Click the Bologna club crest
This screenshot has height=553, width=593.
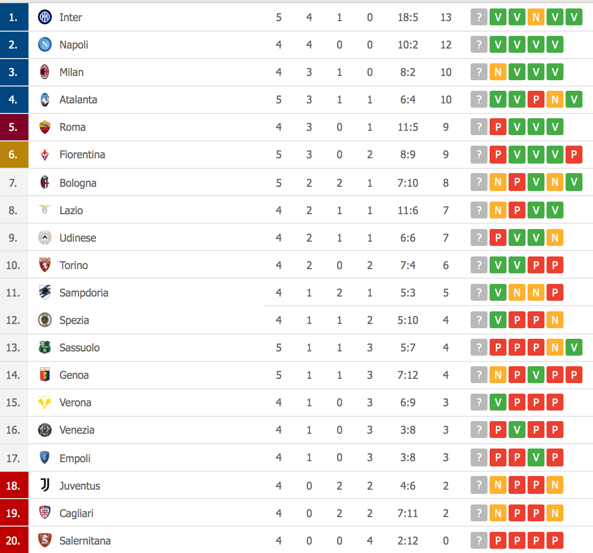45,183
